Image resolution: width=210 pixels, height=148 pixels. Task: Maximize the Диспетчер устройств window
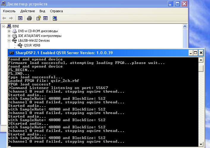click(177, 4)
